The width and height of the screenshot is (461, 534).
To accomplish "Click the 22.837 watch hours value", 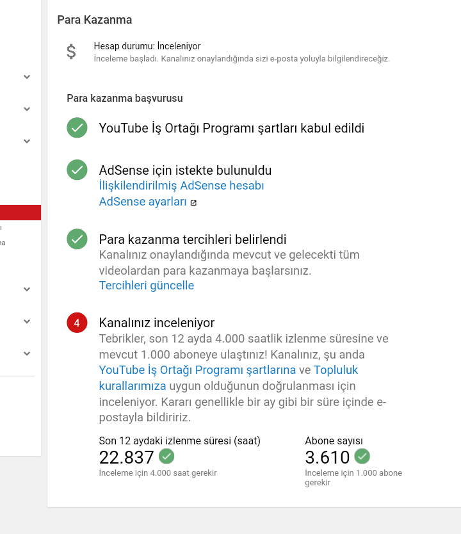I will (x=126, y=457).
